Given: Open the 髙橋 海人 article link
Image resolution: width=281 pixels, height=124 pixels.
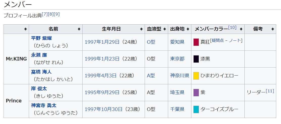Looking at the screenshot, I should 41,72.
